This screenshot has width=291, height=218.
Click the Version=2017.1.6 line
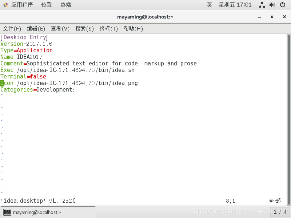point(26,44)
